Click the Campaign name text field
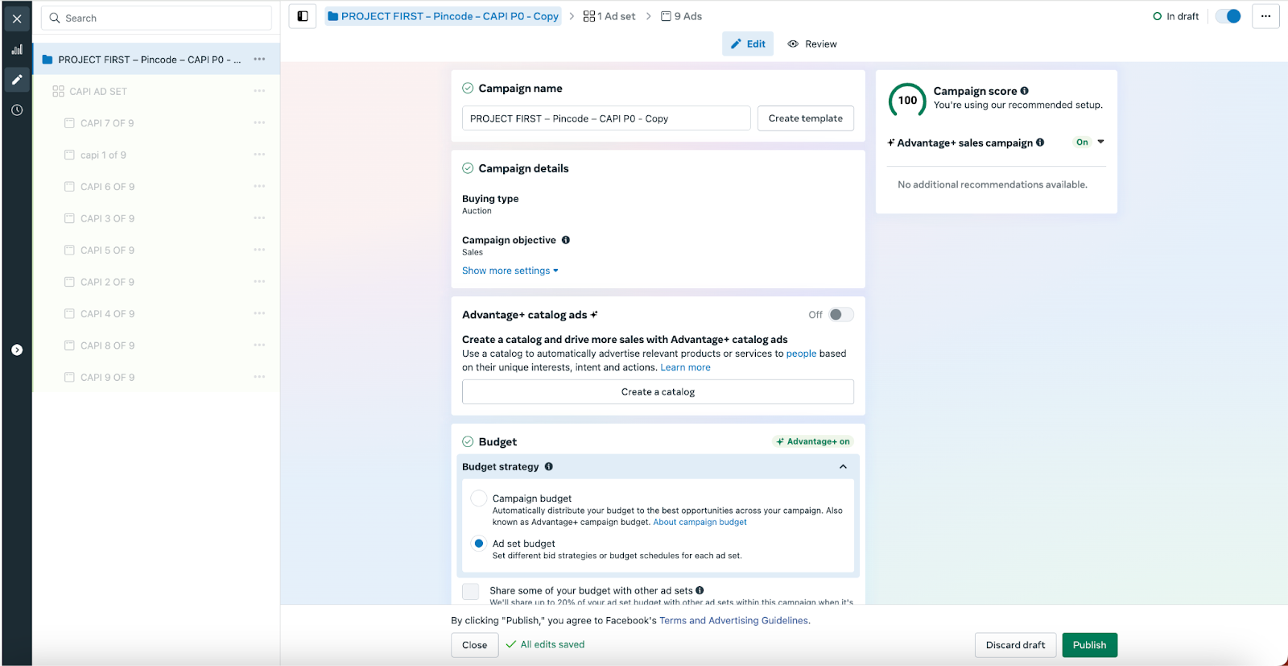 point(605,118)
